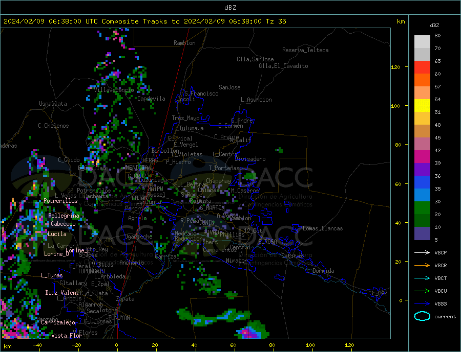Click the 5 dBZ slate-blue swatch

[x=422, y=233]
